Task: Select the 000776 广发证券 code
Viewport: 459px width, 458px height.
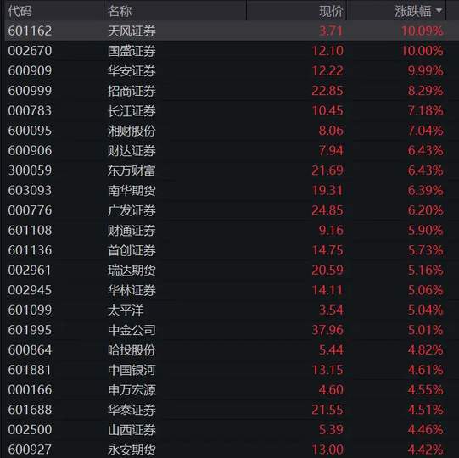Action: 30,210
